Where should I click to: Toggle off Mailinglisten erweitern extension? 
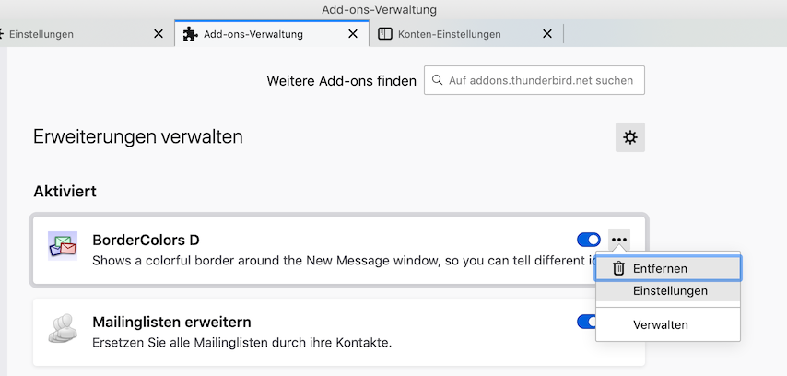pyautogui.click(x=586, y=322)
